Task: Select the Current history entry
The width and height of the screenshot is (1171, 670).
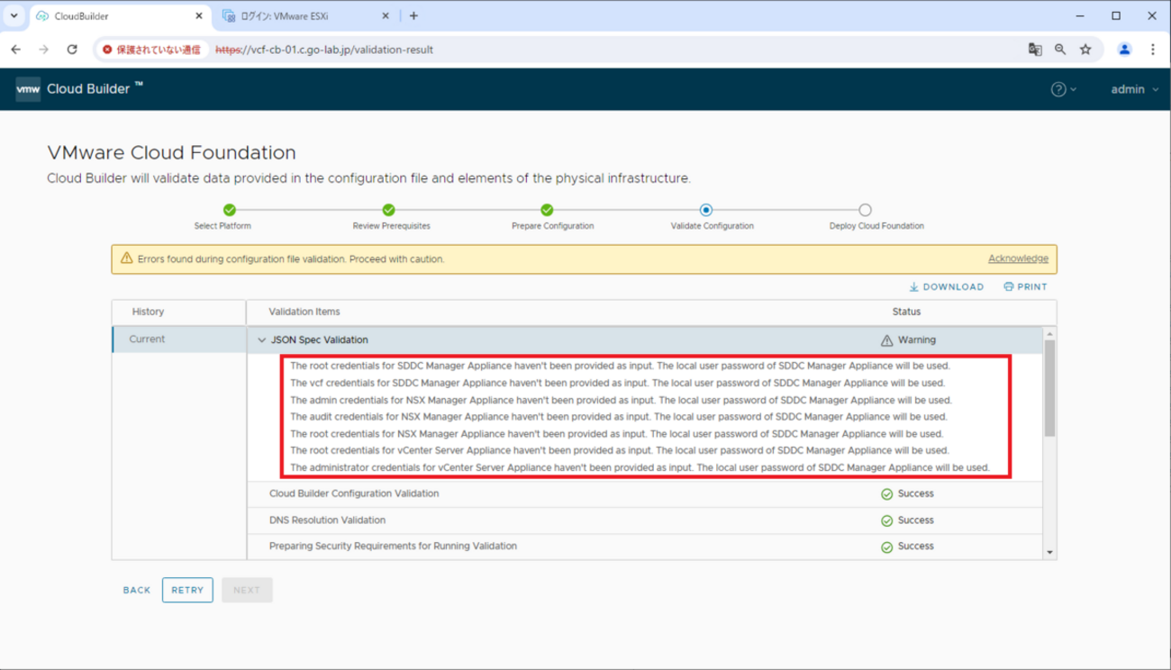Action: coord(179,340)
